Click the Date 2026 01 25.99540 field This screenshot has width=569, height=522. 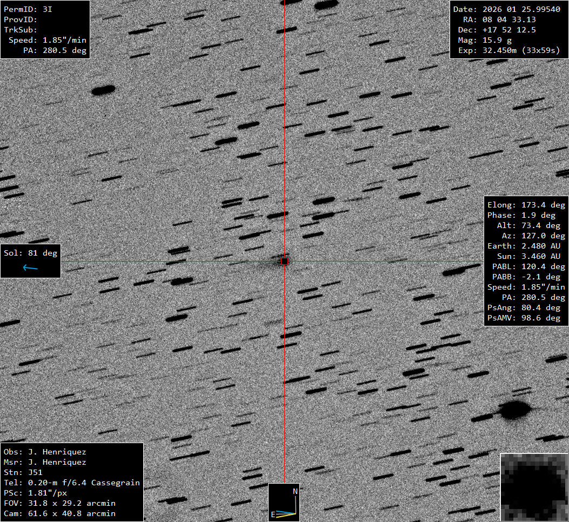tap(506, 9)
